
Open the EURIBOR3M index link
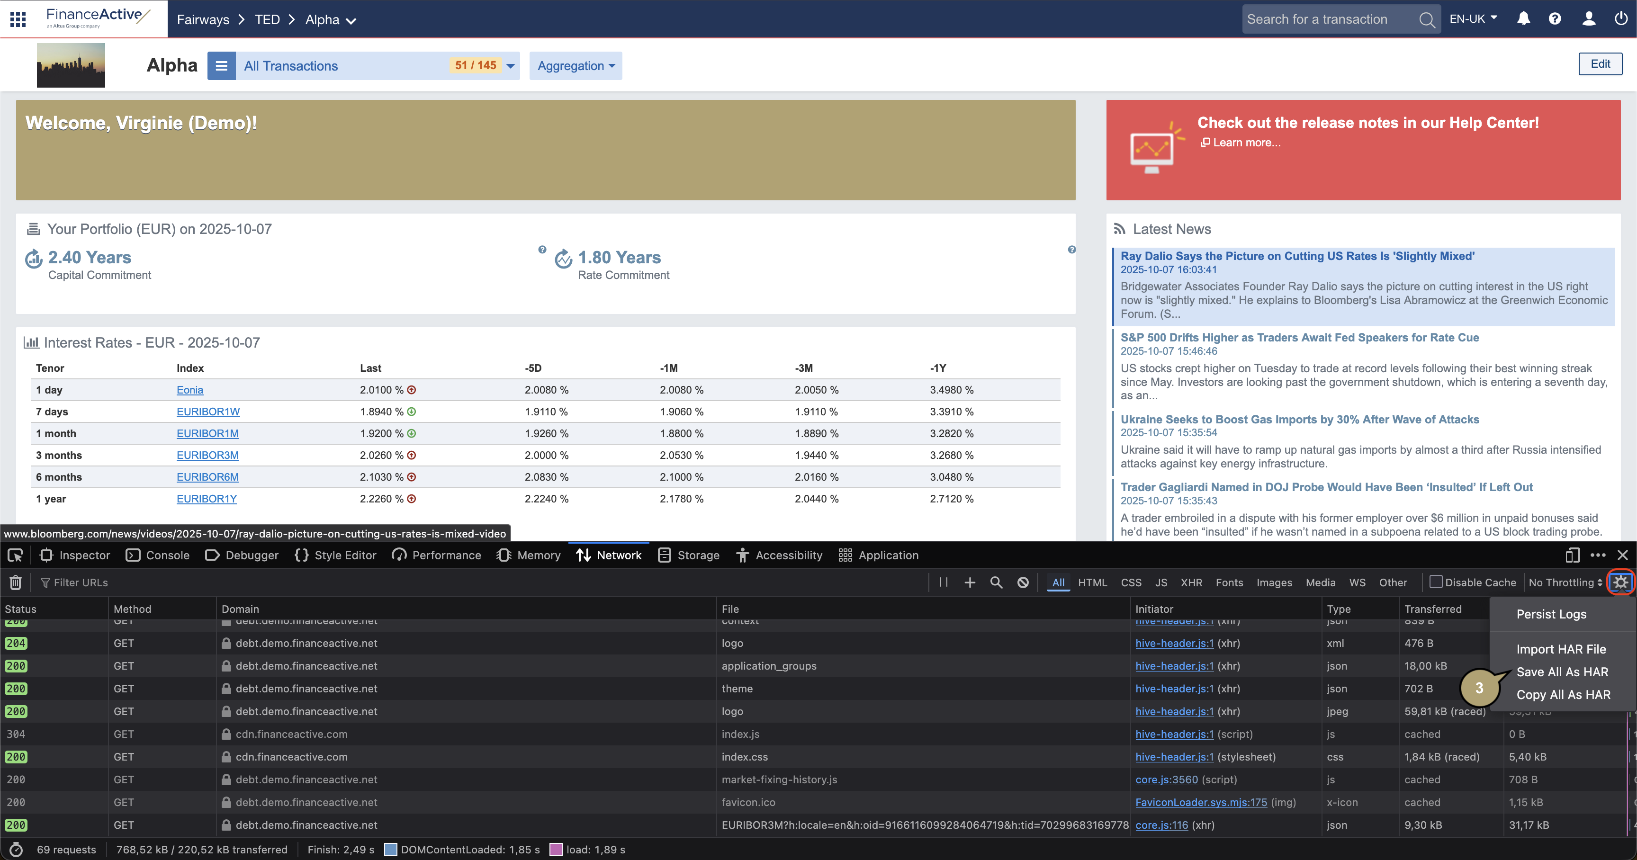207,455
